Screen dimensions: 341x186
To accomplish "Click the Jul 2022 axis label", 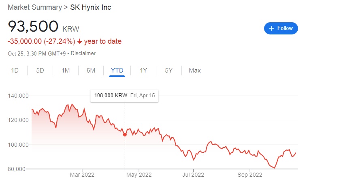I will pos(193,175).
